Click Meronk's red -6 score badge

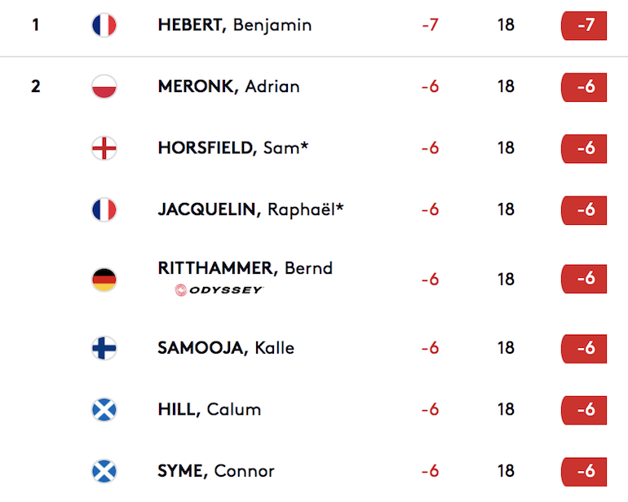[x=584, y=87]
